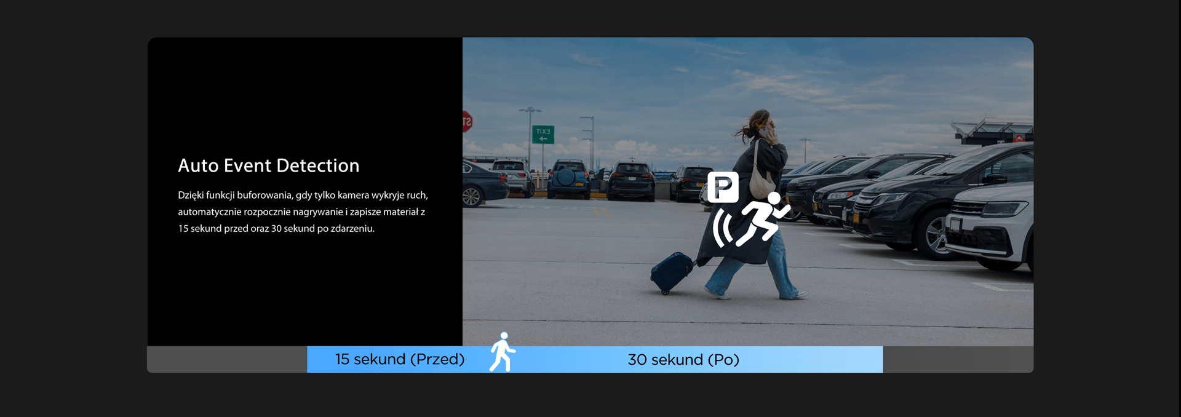
Task: Click the dark sedan at photo's left edge
Action: (x=483, y=184)
